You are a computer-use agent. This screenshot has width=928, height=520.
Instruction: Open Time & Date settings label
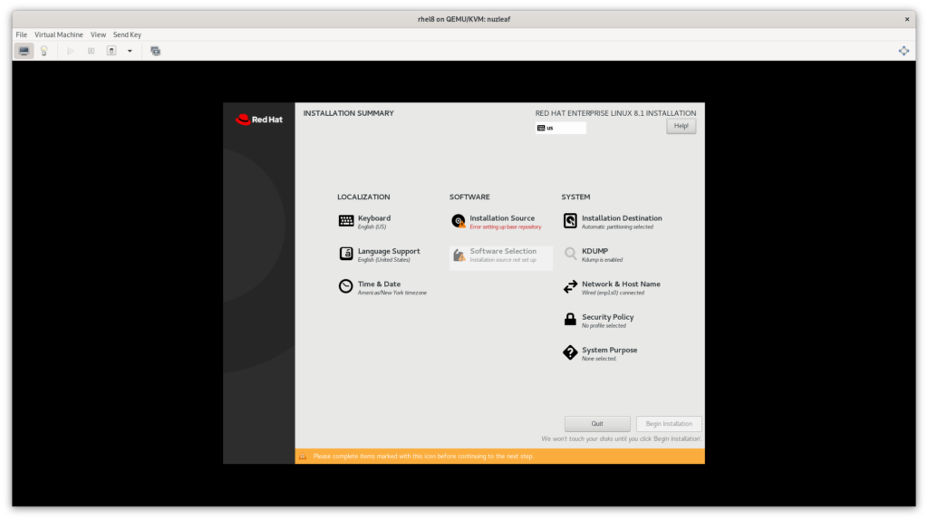[x=380, y=284]
